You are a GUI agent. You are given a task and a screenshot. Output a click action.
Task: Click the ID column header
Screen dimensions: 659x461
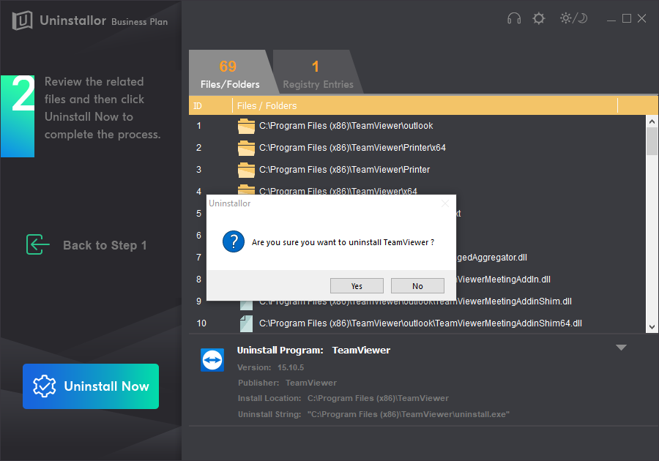point(198,106)
